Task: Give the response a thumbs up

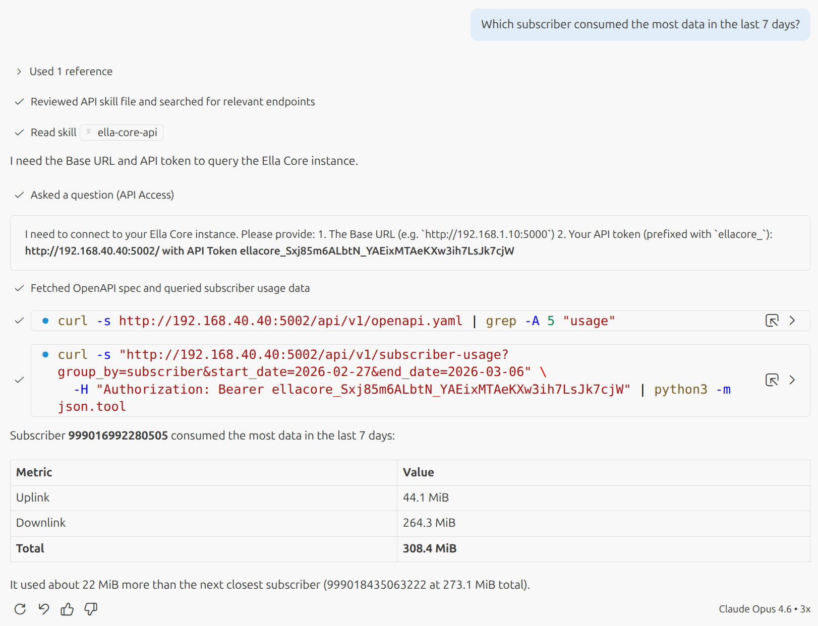Action: pos(67,609)
